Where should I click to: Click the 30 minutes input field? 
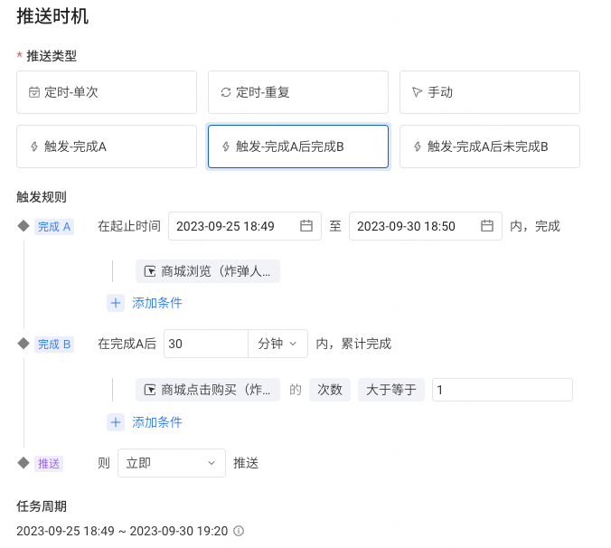click(x=206, y=344)
